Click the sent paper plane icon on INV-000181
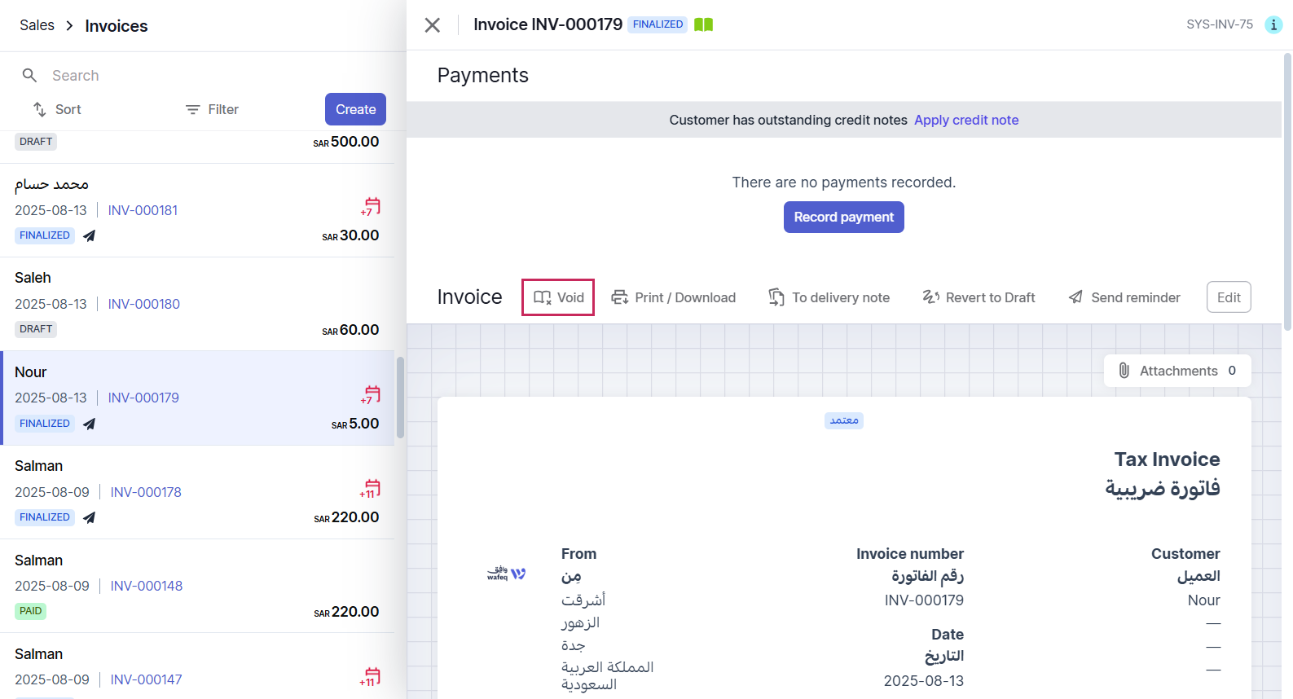This screenshot has width=1293, height=699. tap(90, 235)
